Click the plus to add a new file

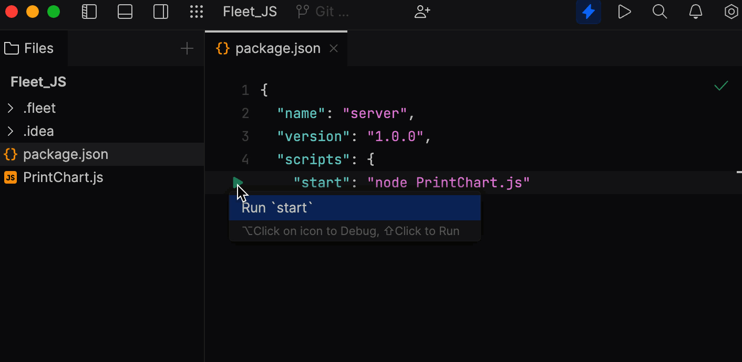187,48
